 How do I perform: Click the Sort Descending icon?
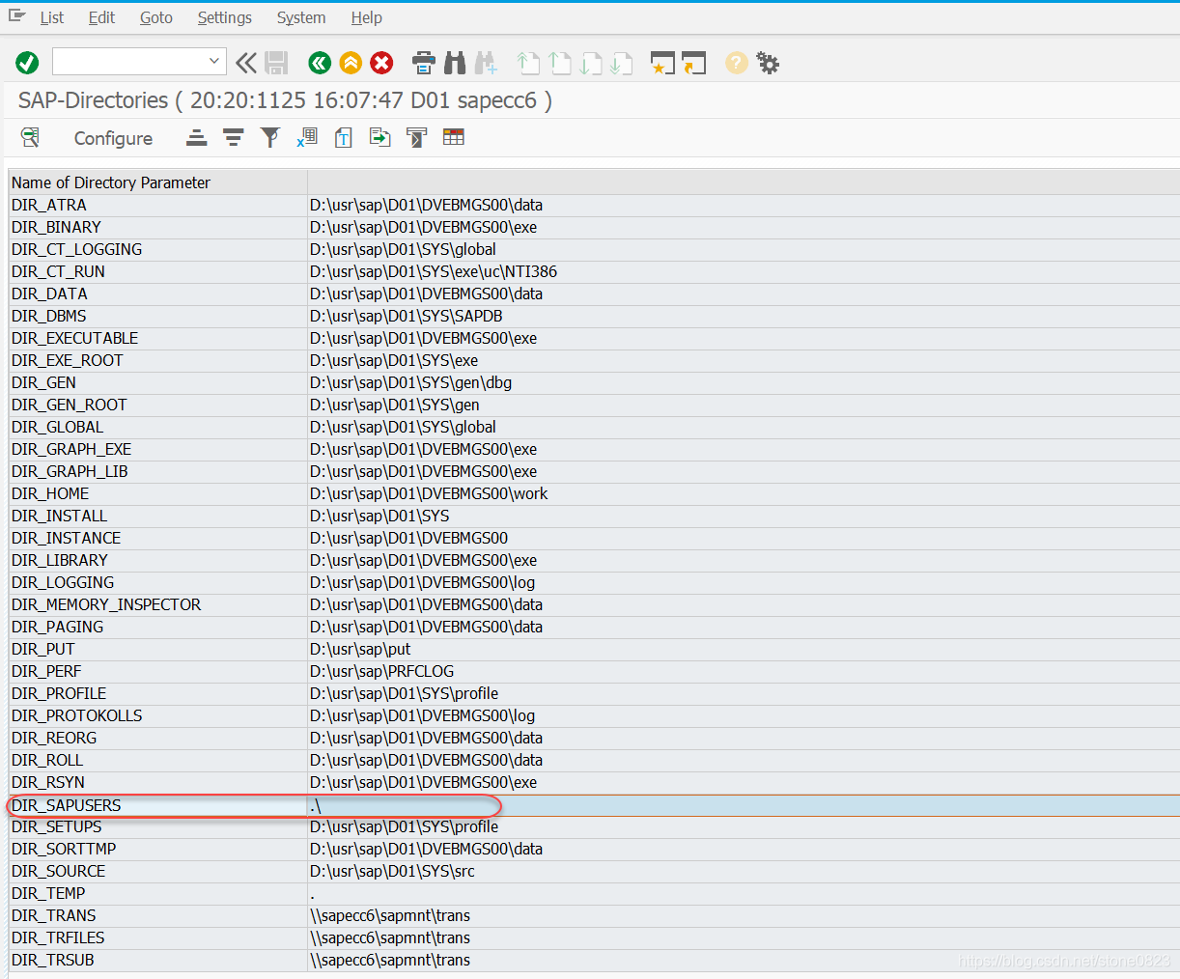234,137
